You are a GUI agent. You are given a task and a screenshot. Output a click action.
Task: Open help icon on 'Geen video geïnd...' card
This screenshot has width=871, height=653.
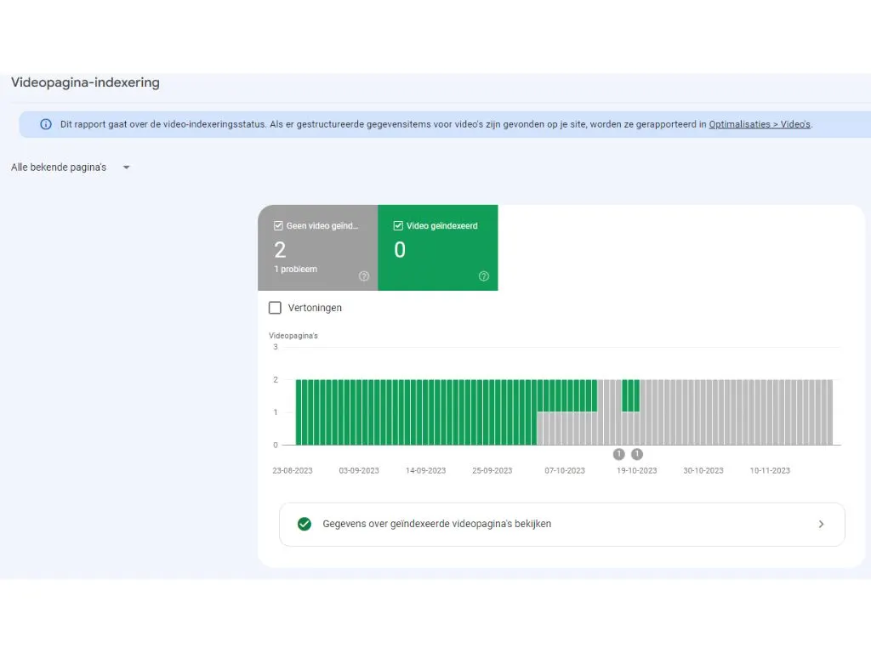[x=364, y=276]
